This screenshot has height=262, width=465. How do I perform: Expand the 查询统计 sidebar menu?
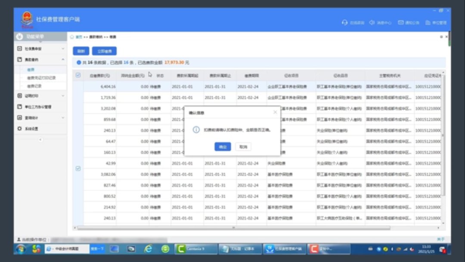pyautogui.click(x=40, y=118)
